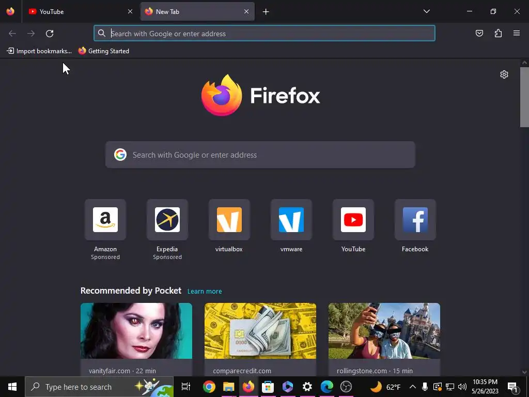529x397 pixels.
Task: Open the Extensions puzzle icon
Action: click(499, 33)
